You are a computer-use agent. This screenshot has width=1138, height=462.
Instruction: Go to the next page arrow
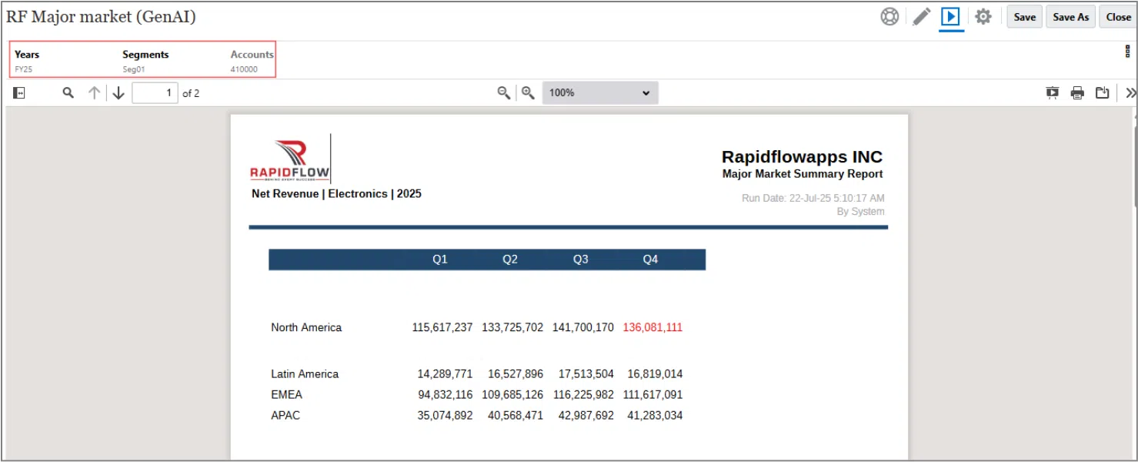point(118,93)
